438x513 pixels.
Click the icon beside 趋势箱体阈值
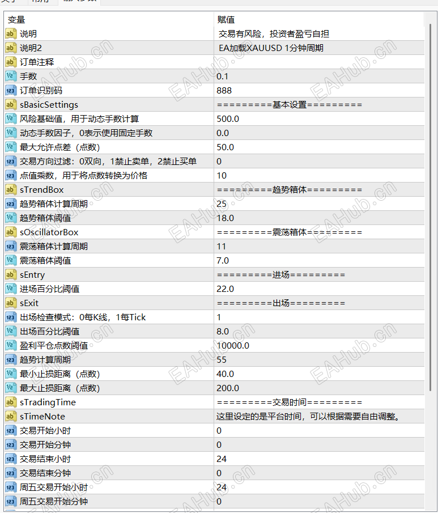pyautogui.click(x=10, y=218)
